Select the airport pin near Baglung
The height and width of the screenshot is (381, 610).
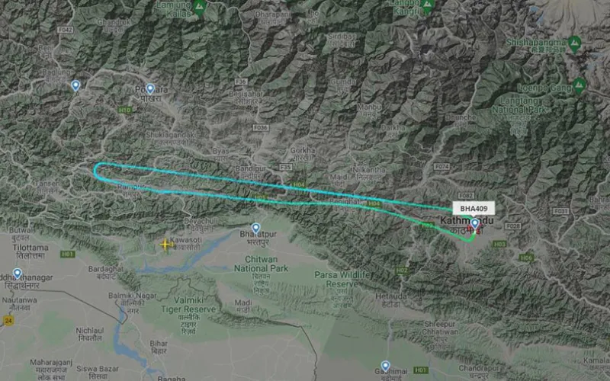point(75,85)
